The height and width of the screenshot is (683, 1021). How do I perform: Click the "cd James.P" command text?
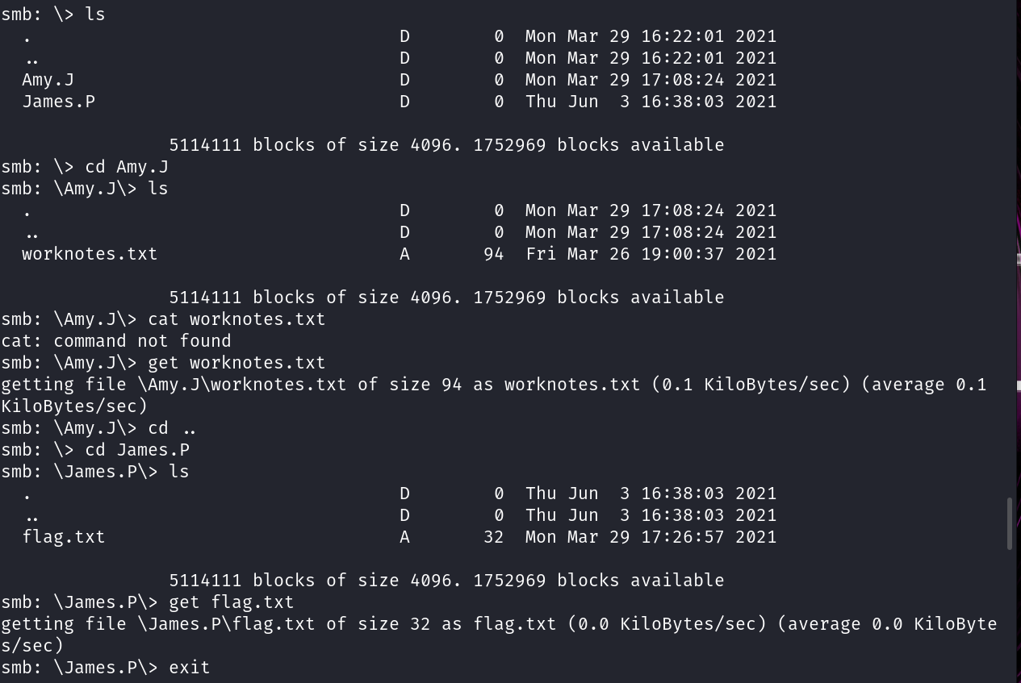pyautogui.click(x=137, y=450)
